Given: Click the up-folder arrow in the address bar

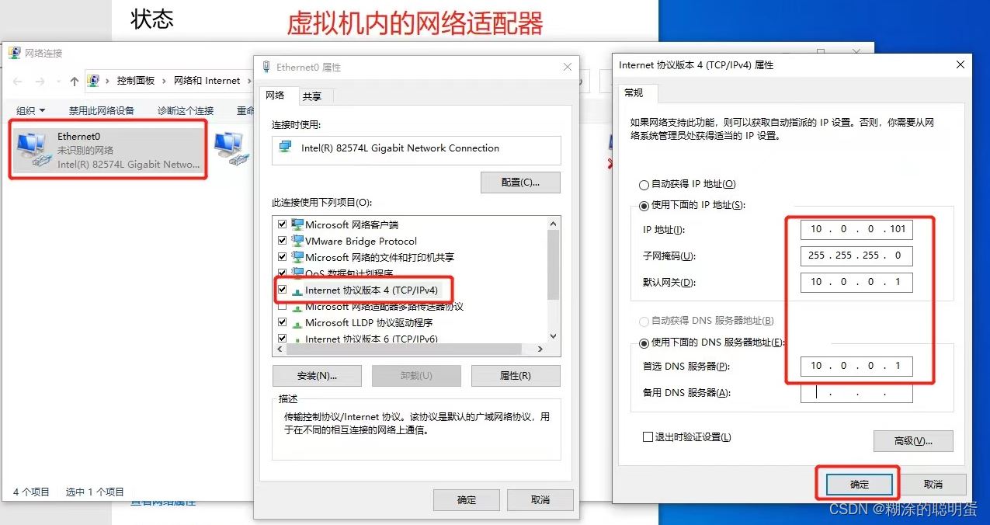Looking at the screenshot, I should click(75, 81).
